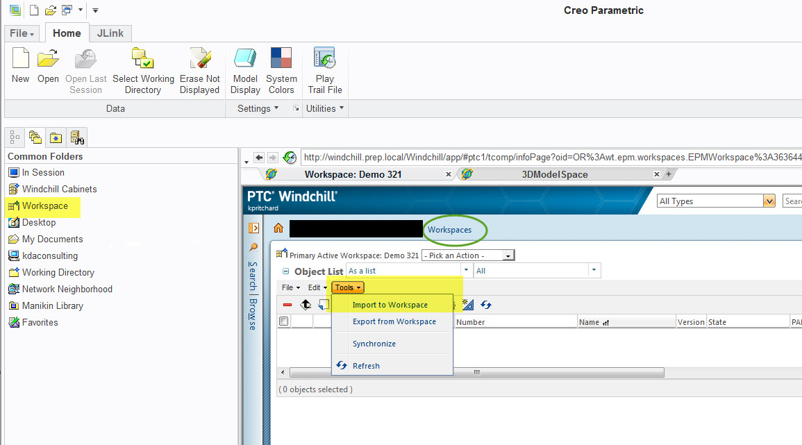
Task: Select Workspace in Common Folders
Action: coord(44,205)
